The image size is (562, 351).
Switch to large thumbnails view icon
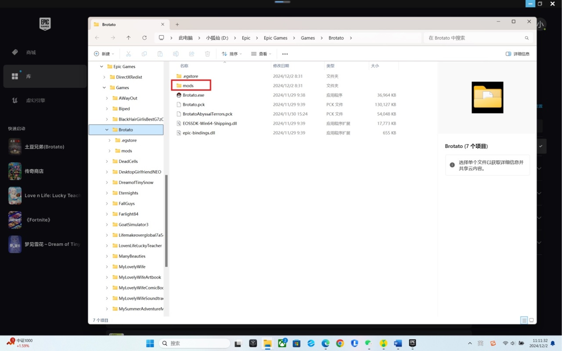(x=531, y=320)
